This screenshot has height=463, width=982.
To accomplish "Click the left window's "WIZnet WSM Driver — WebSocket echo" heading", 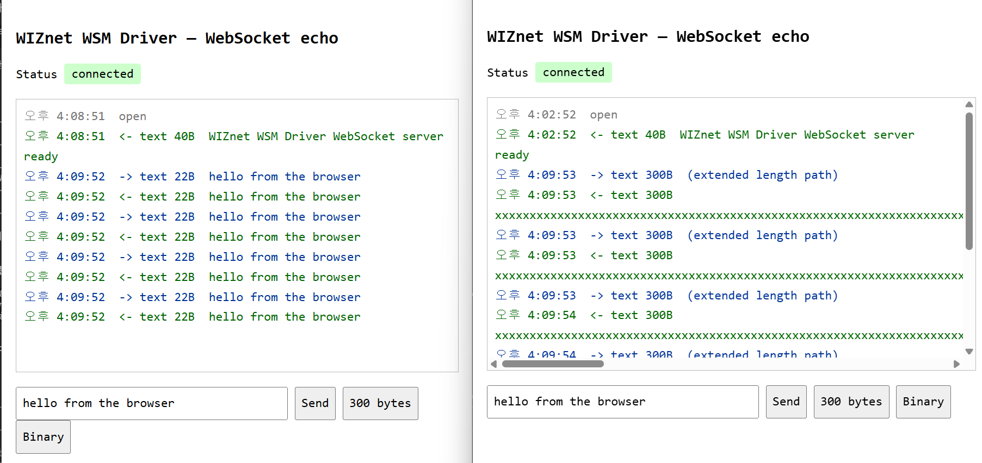I will click(177, 38).
